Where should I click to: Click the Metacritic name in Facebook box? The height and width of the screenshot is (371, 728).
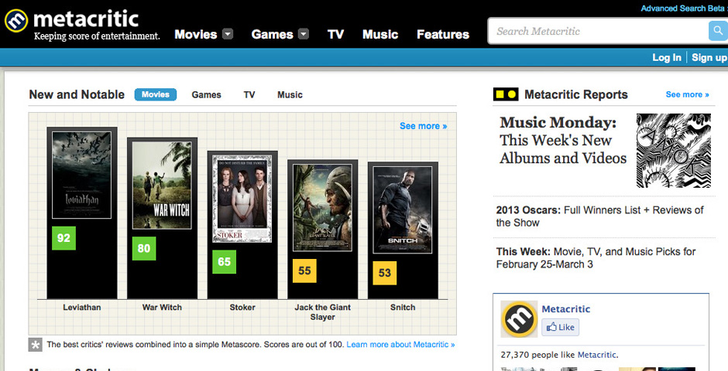point(566,309)
